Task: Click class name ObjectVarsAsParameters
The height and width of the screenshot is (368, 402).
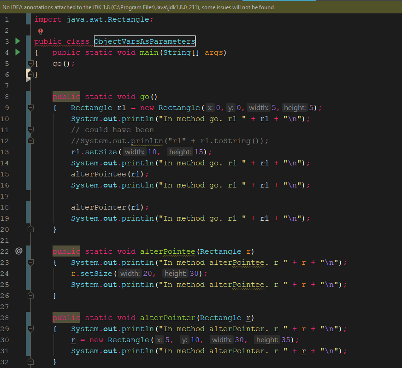Action: pos(145,41)
